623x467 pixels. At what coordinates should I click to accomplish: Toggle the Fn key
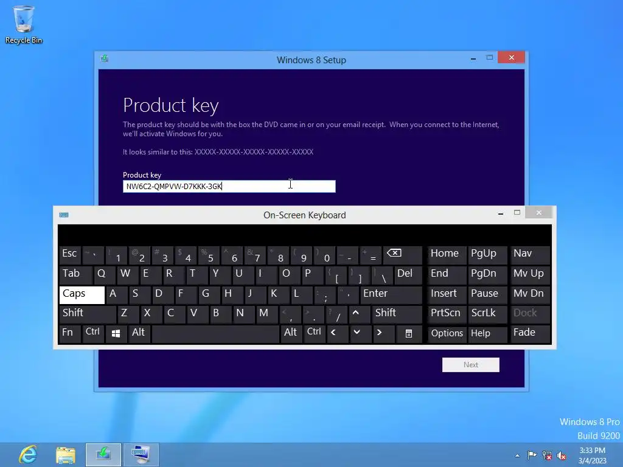click(x=70, y=334)
